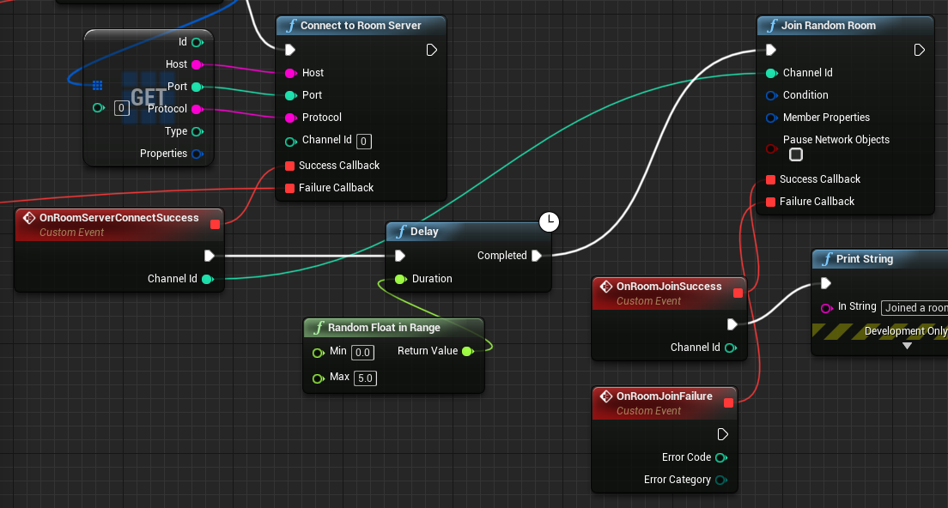The height and width of the screenshot is (508, 948).
Task: Click Condition pin on Join Random Room
Action: pos(771,95)
